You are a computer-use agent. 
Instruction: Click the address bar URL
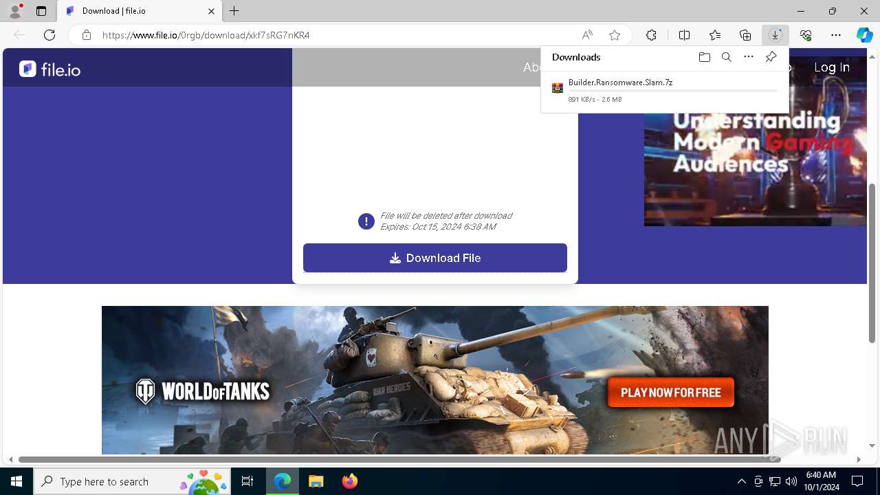click(206, 35)
